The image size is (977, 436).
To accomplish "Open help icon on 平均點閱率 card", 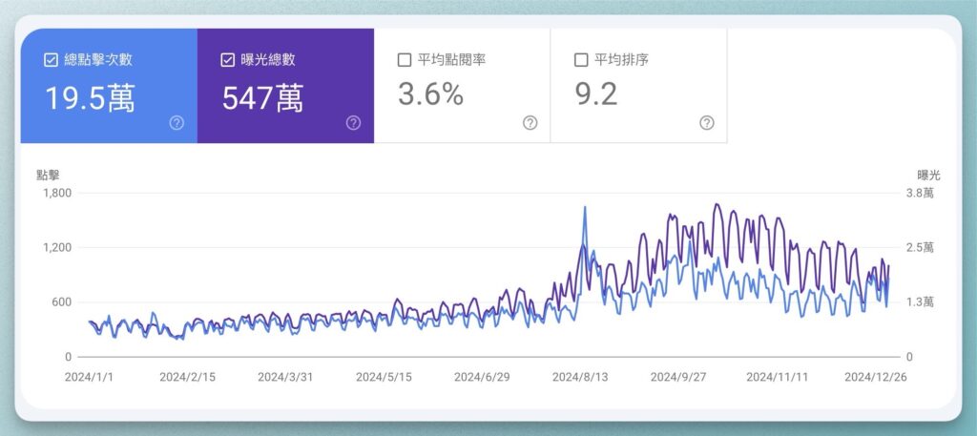I will click(x=530, y=123).
